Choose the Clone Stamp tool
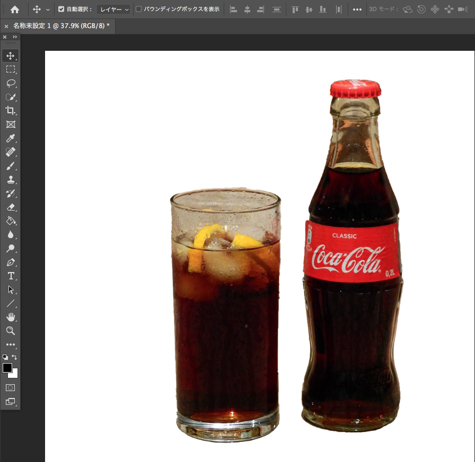 [11, 179]
